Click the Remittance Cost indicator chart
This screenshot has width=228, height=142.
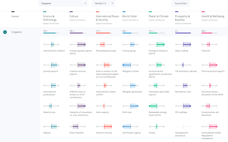click(183, 86)
